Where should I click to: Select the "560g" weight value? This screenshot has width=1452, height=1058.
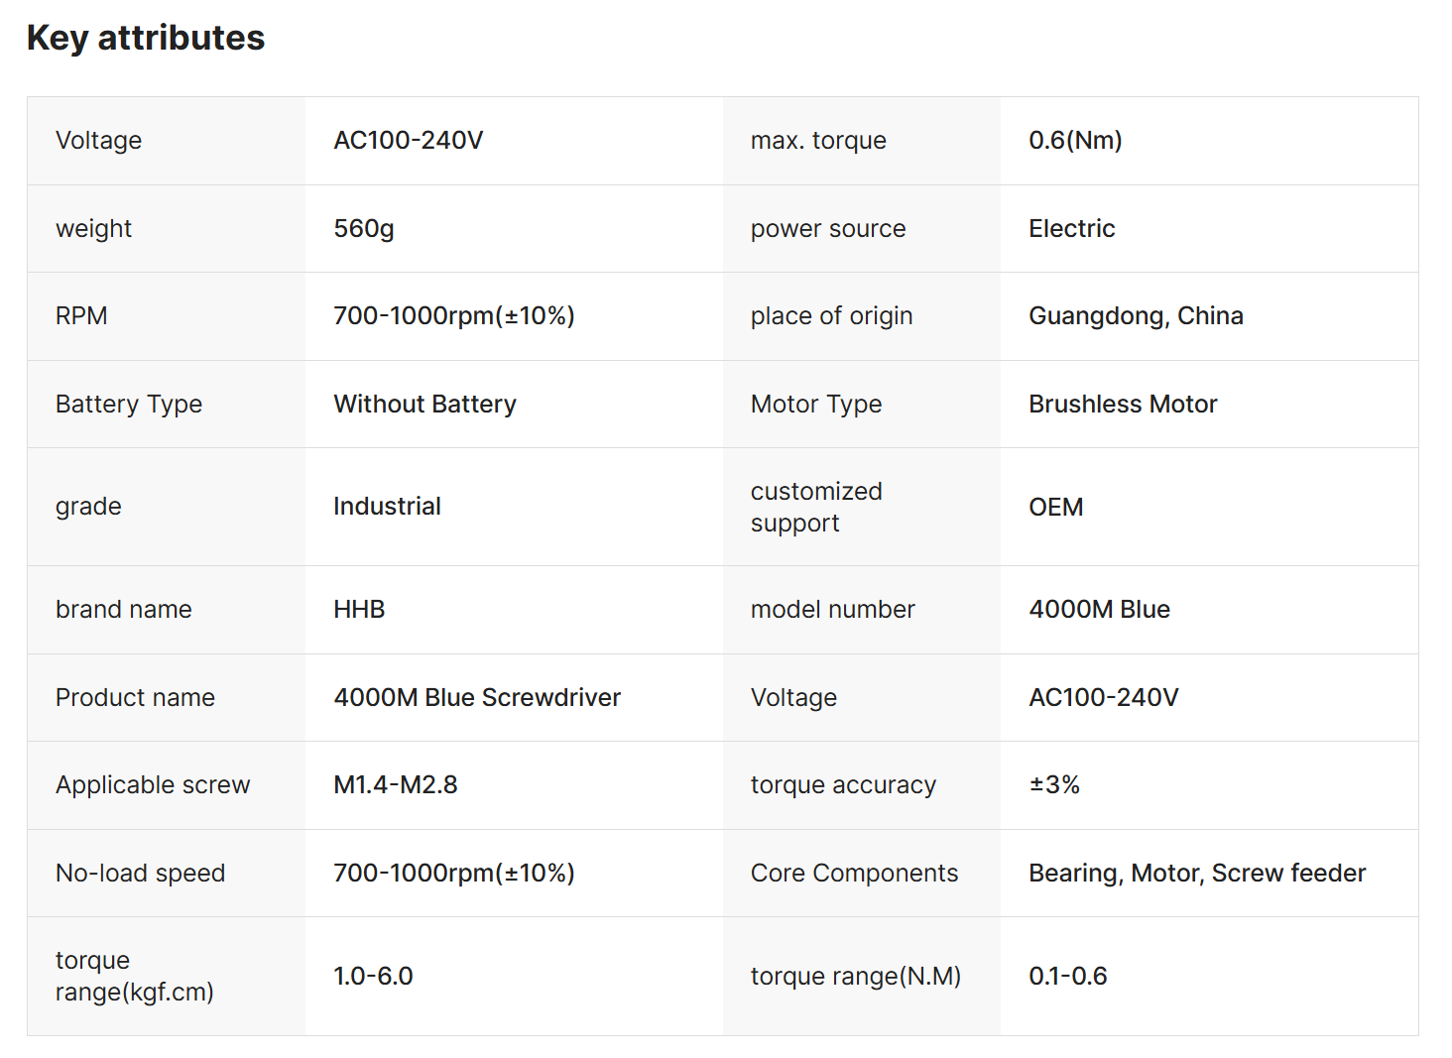364,229
